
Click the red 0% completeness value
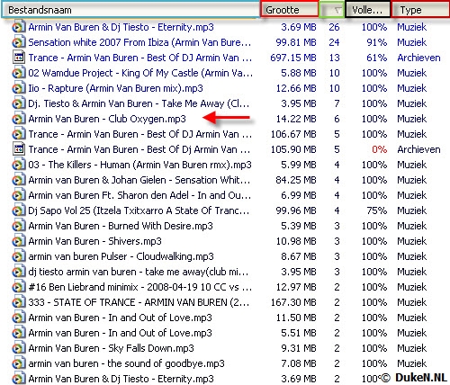tap(379, 149)
